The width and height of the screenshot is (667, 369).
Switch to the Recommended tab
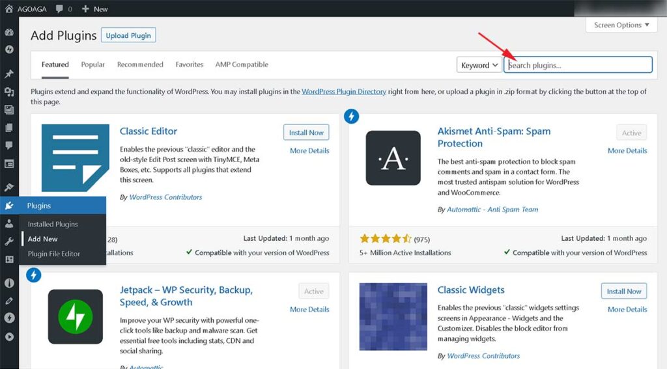point(140,64)
